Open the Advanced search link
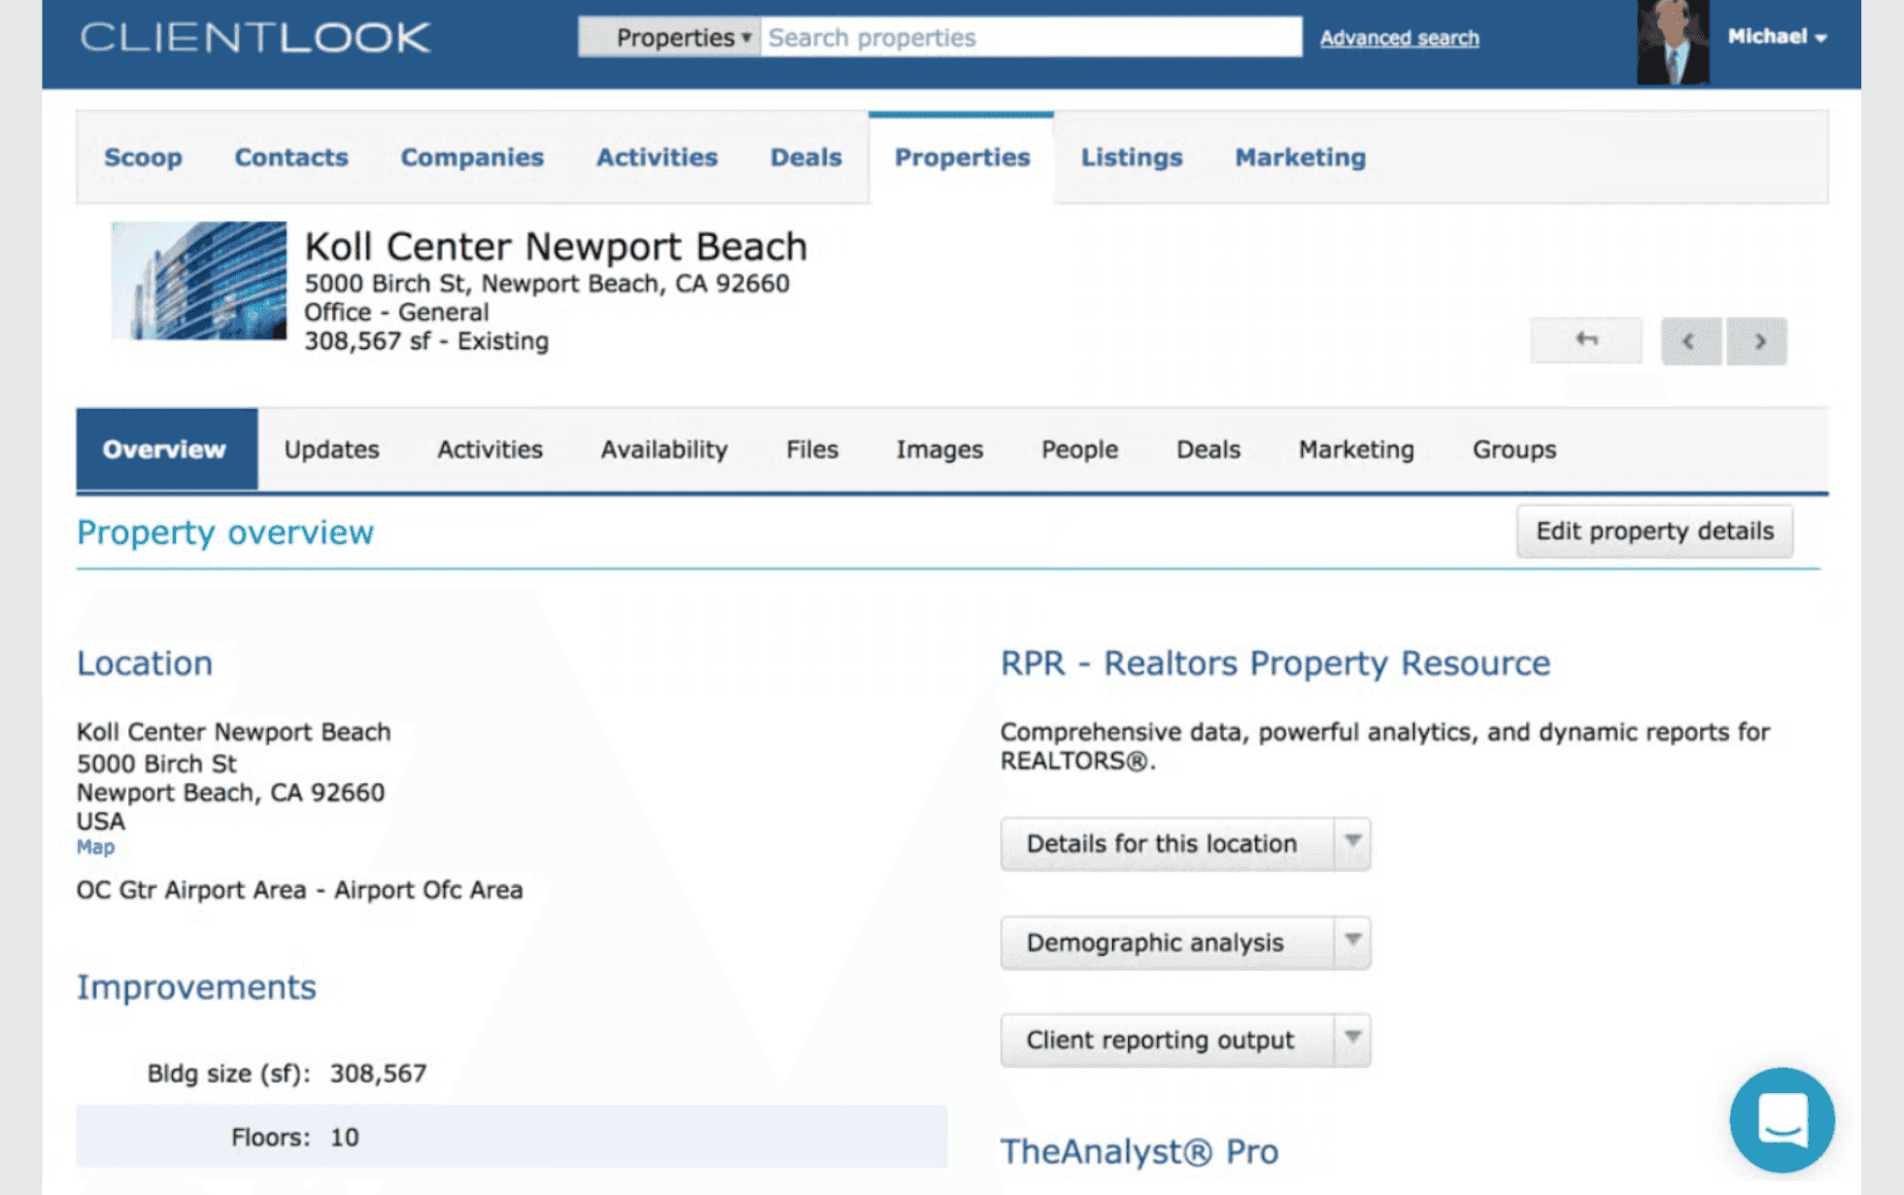 [x=1399, y=38]
